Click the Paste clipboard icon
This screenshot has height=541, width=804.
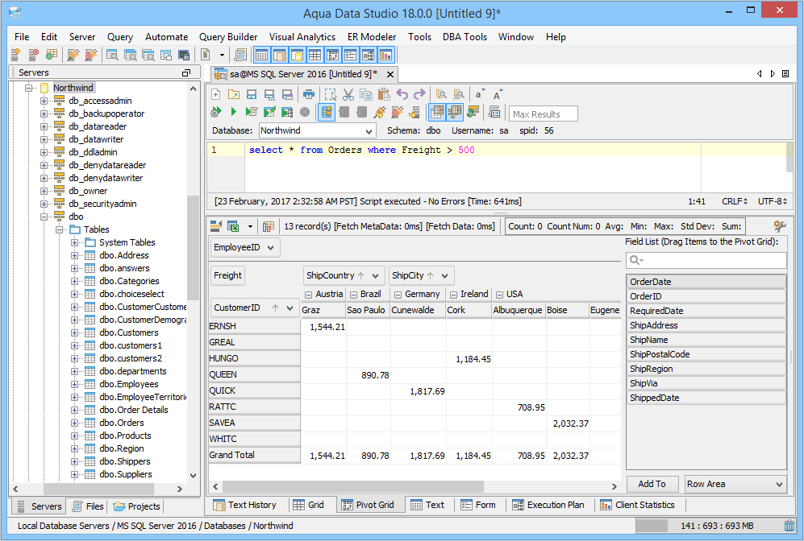pyautogui.click(x=384, y=95)
